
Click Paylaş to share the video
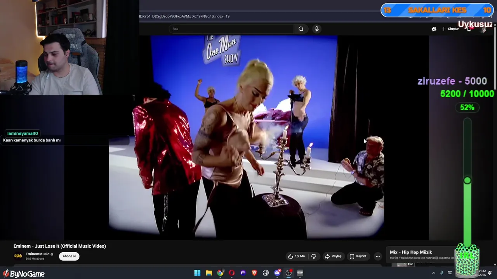[x=333, y=256]
